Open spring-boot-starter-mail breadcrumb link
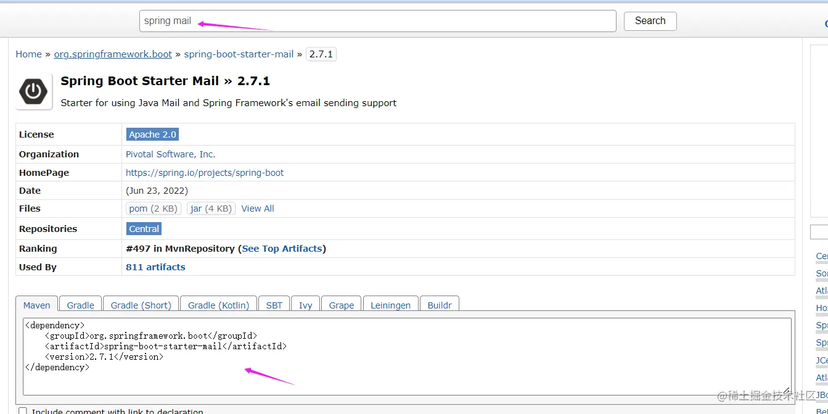This screenshot has height=414, width=828. click(x=239, y=54)
